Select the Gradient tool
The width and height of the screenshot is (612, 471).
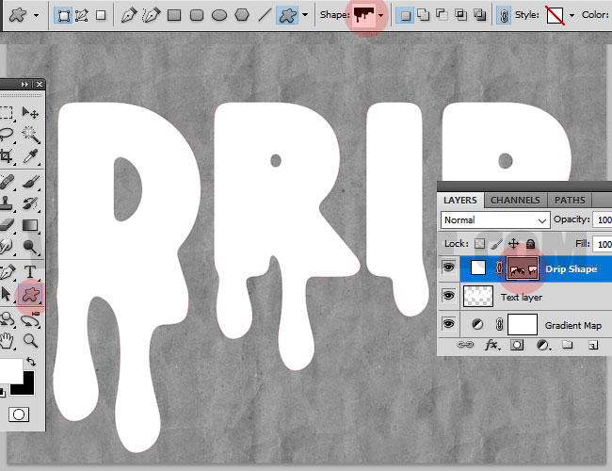coord(30,225)
